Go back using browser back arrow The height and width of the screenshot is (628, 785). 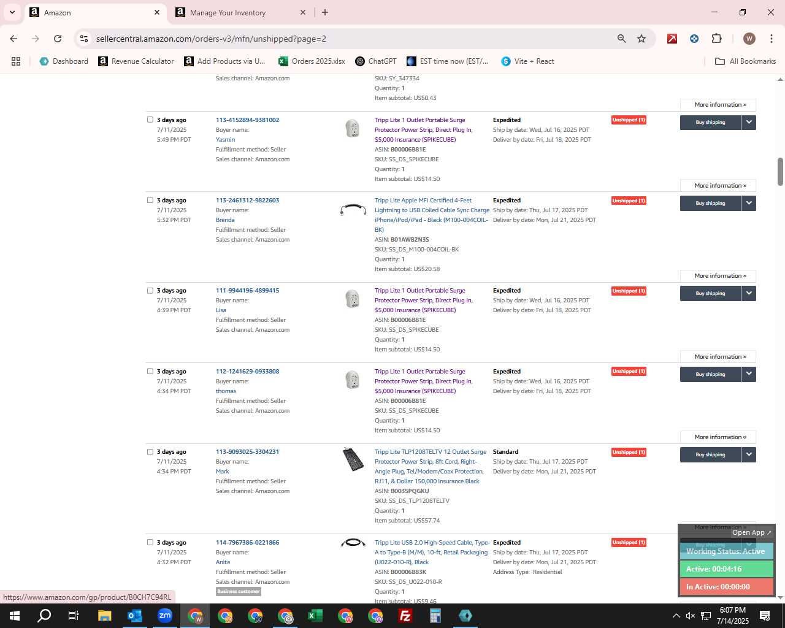tap(13, 39)
